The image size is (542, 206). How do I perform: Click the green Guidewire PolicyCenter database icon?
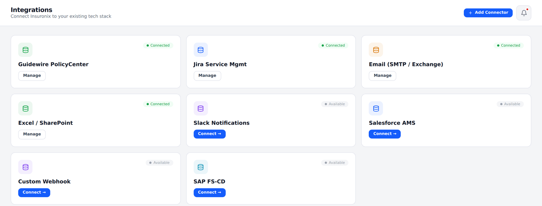click(x=25, y=50)
